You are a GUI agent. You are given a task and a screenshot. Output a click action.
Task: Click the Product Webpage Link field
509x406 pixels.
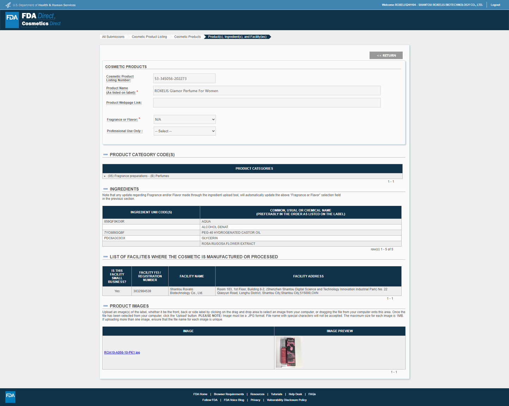[x=267, y=103]
